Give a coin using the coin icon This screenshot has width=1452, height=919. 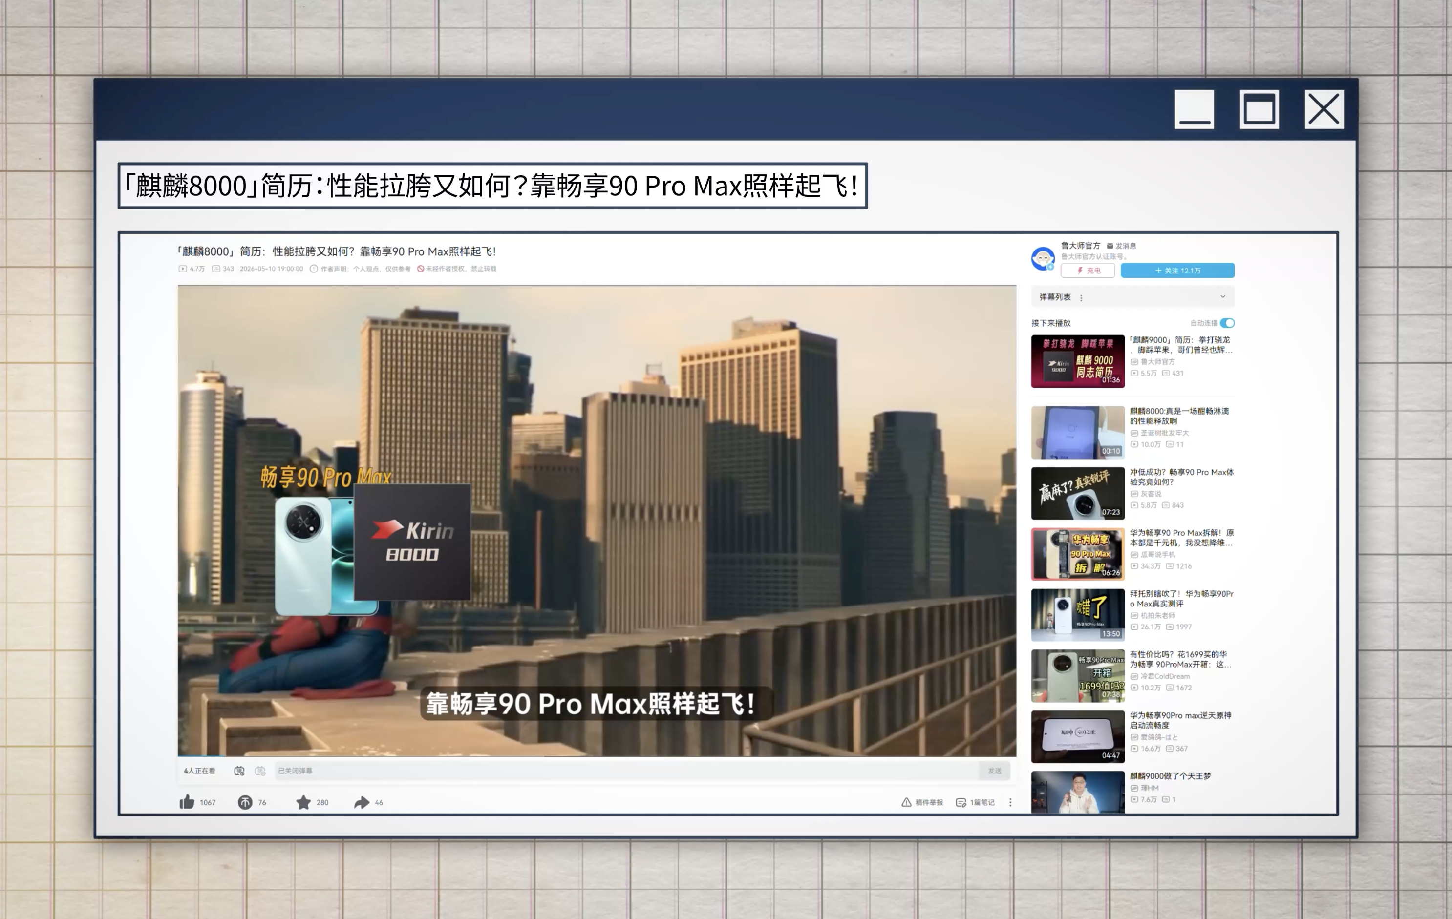(245, 802)
